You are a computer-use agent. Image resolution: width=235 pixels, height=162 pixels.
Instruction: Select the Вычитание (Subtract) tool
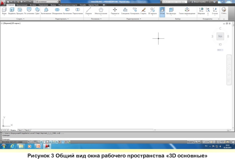click(67, 10)
